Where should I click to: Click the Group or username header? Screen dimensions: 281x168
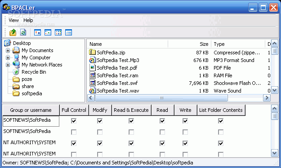click(31, 110)
